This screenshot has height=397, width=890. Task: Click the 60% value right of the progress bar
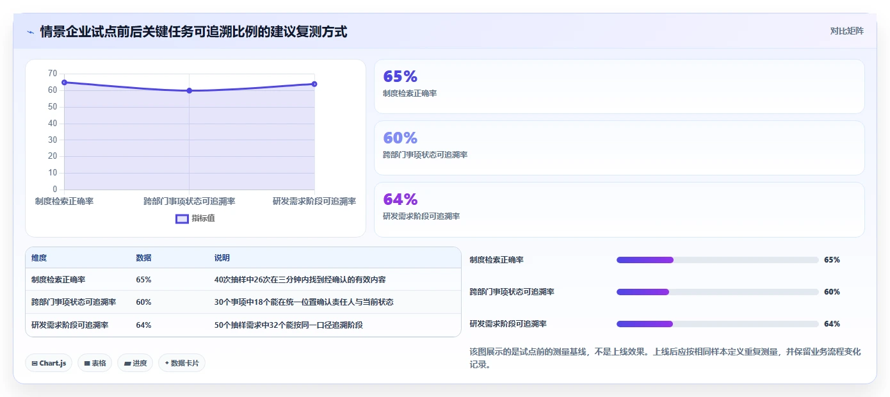point(832,292)
